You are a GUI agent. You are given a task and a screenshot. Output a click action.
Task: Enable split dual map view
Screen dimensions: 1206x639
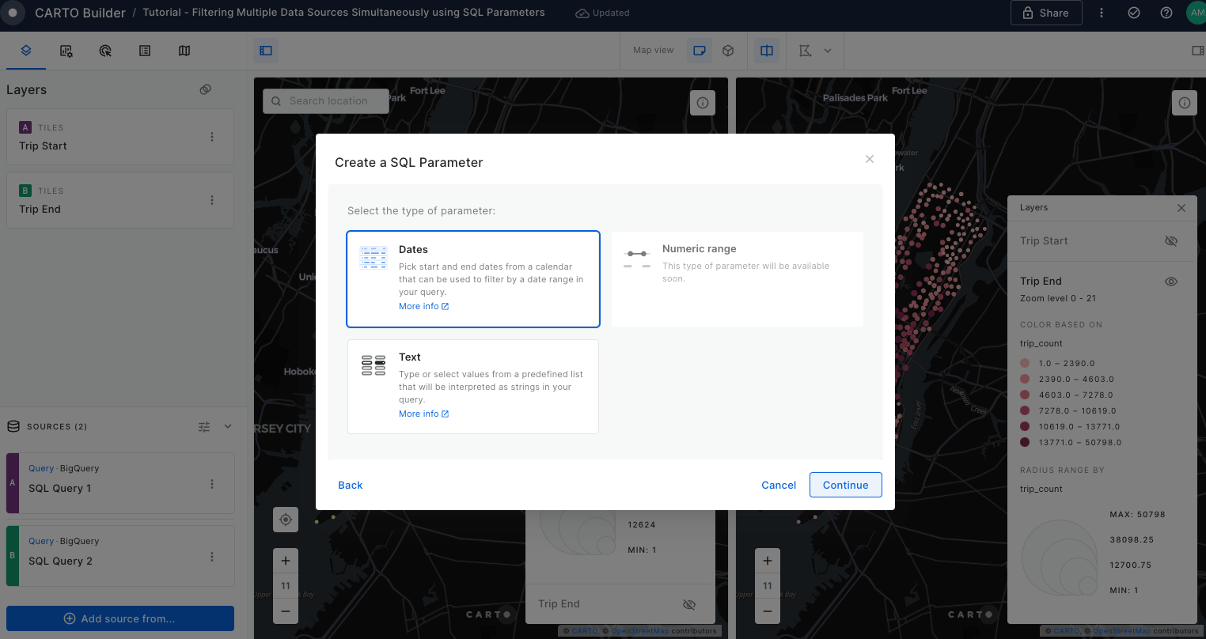tap(767, 51)
